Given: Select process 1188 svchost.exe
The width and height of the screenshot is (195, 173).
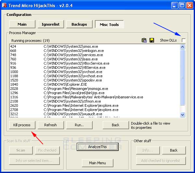Looking at the screenshot, I should tap(95, 76).
